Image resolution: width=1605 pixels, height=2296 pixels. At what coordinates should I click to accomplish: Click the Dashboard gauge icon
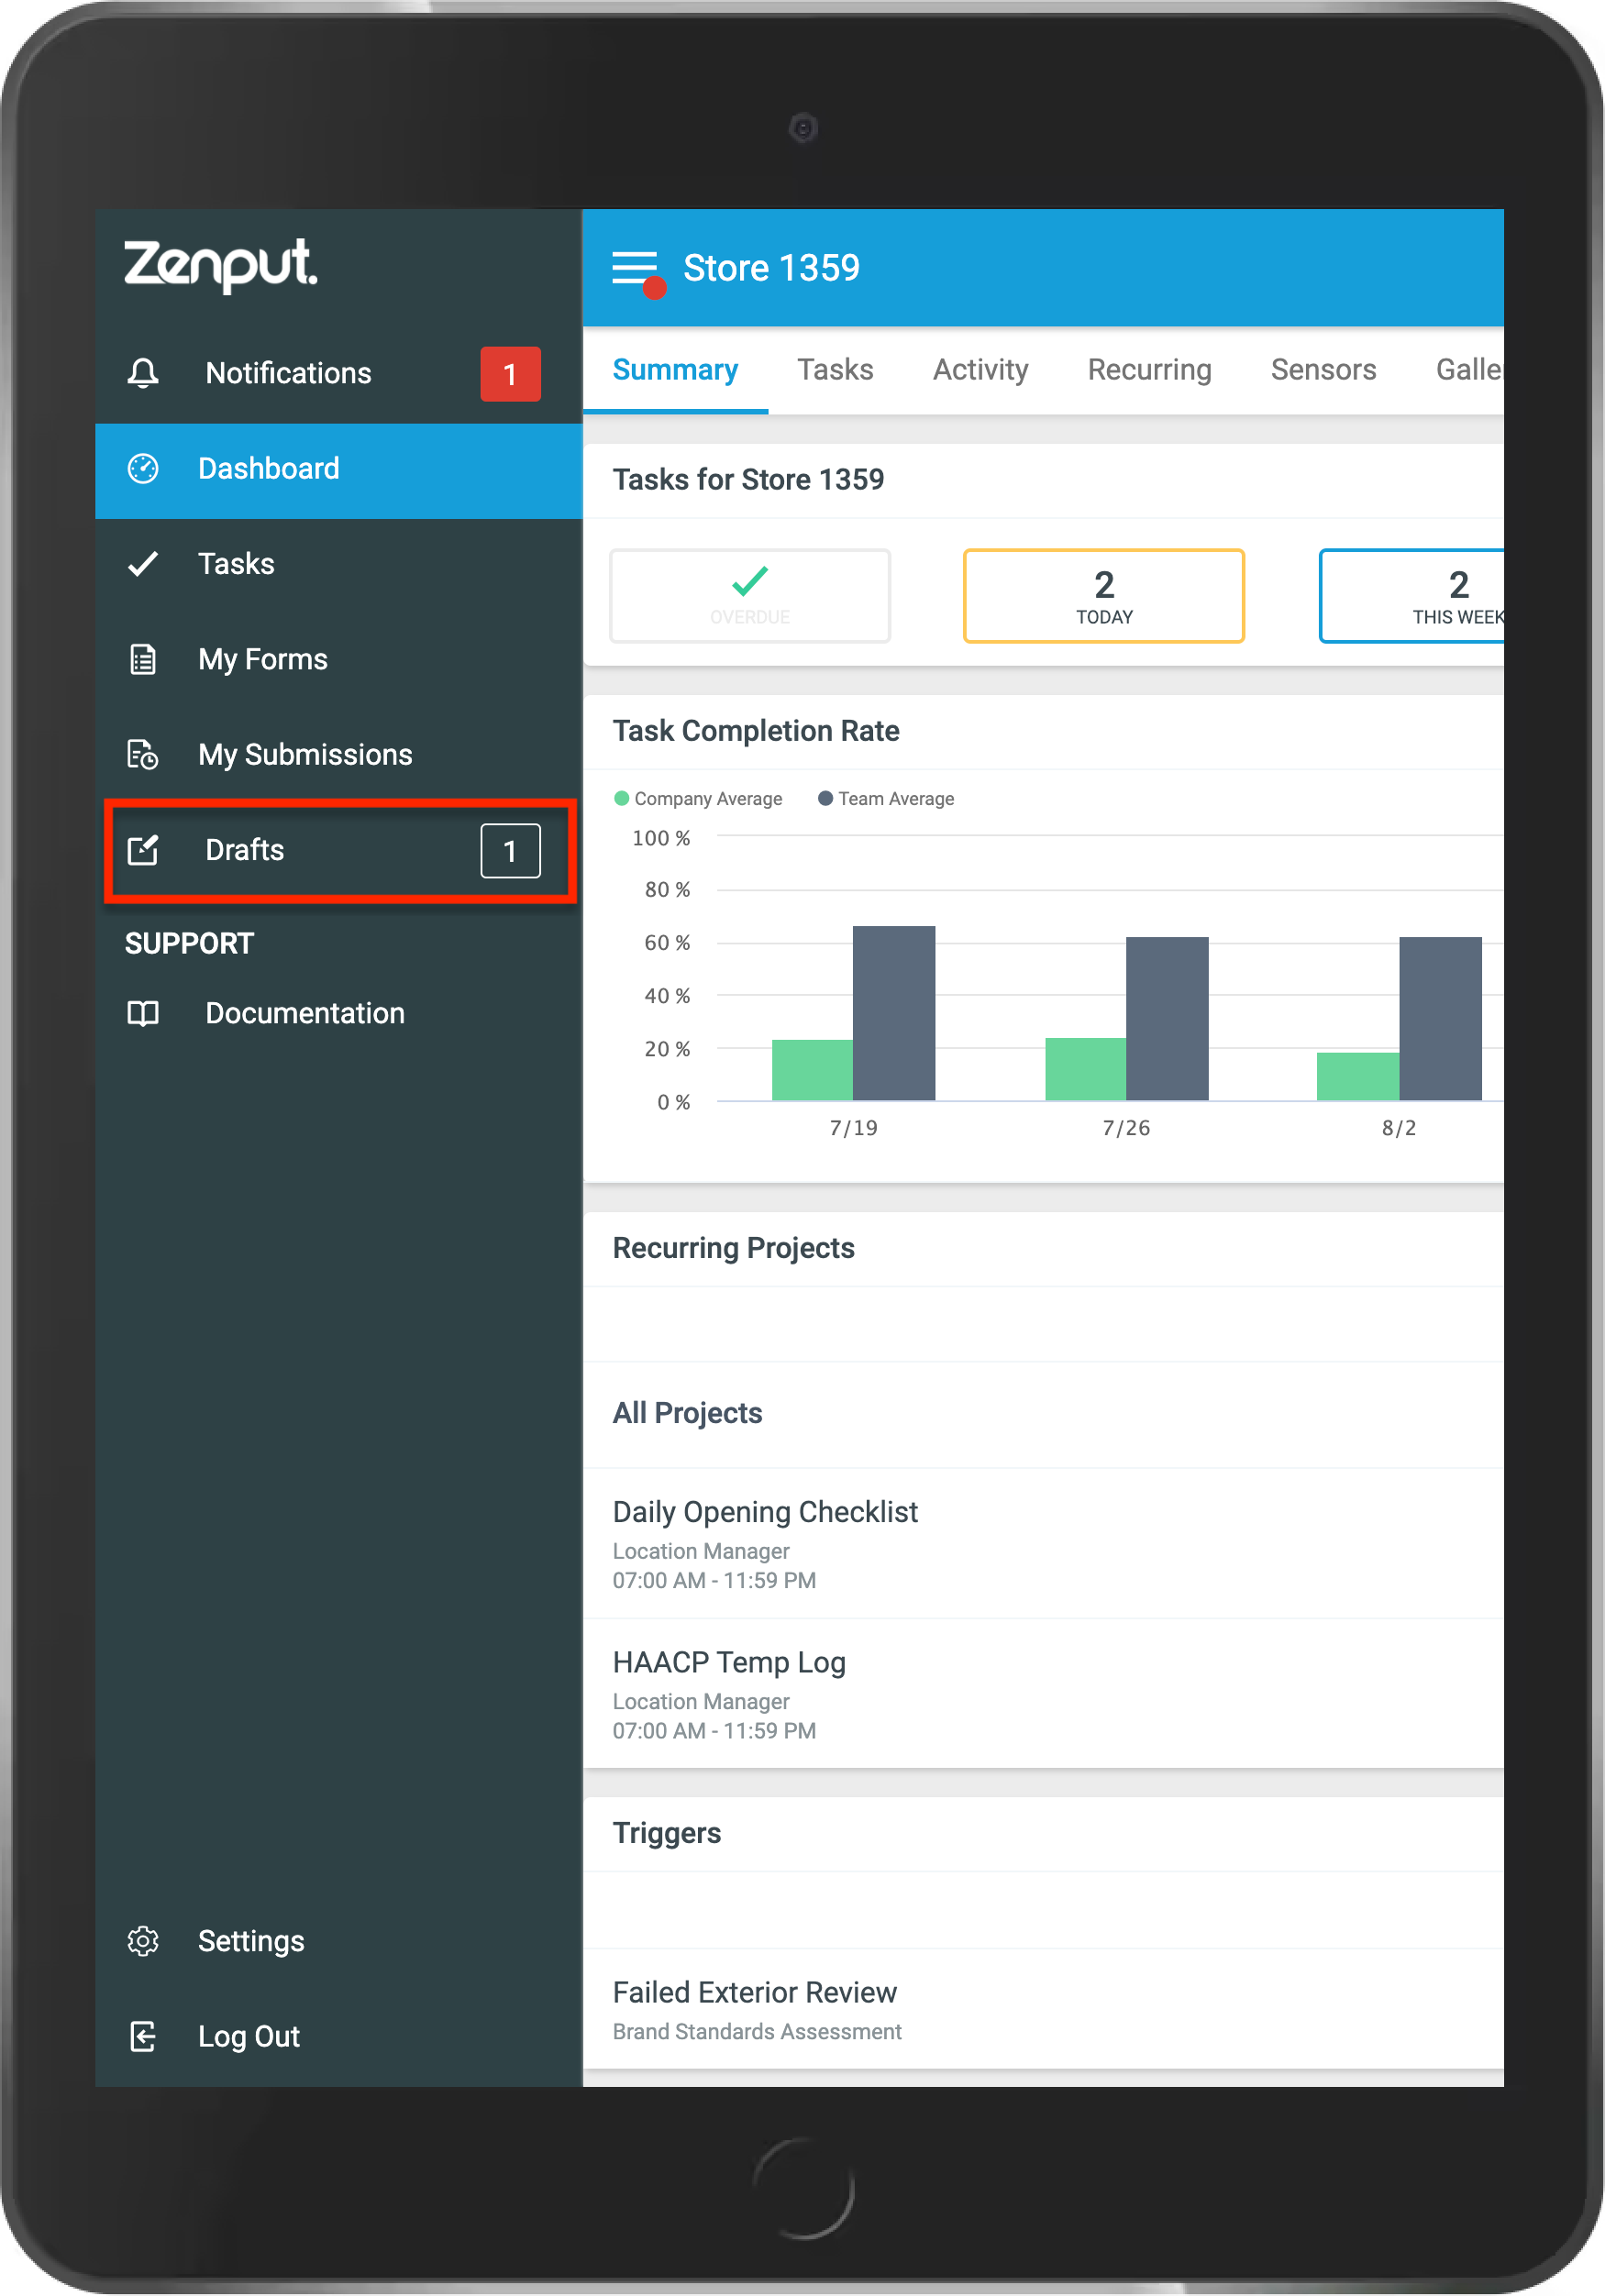143,468
